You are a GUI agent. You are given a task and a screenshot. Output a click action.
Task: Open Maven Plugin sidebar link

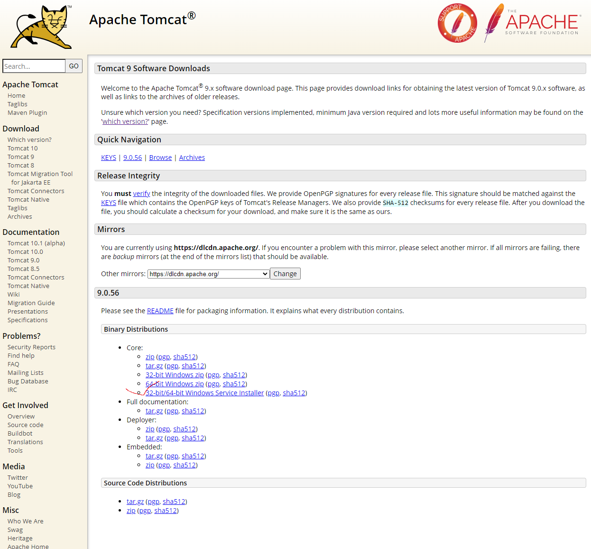click(x=27, y=112)
